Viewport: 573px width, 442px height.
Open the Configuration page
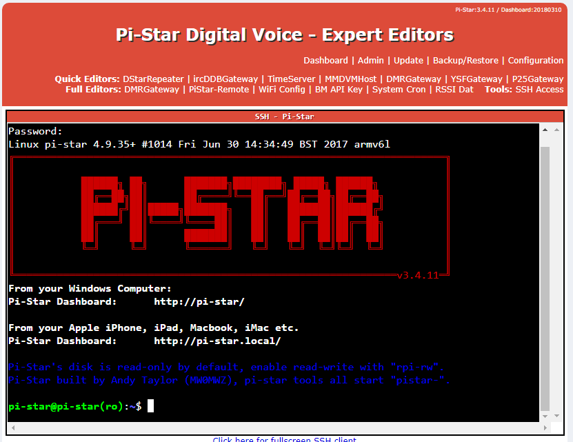(x=536, y=61)
